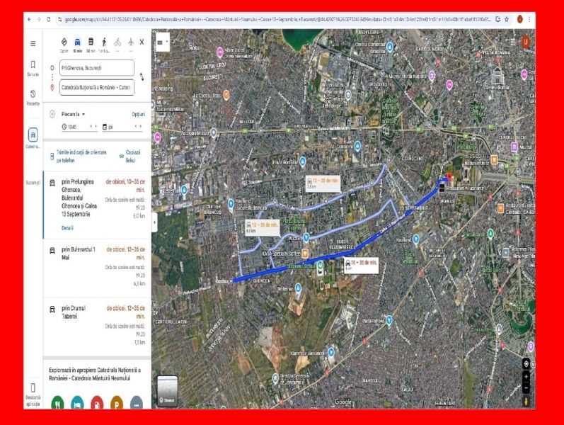
Task: Zoom out the map with minus button
Action: pyautogui.click(x=526, y=387)
